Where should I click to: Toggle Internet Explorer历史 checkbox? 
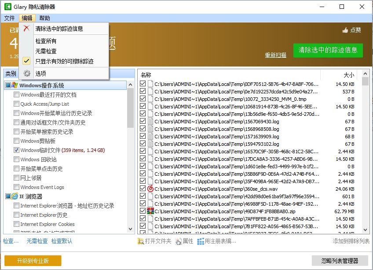tap(16, 215)
